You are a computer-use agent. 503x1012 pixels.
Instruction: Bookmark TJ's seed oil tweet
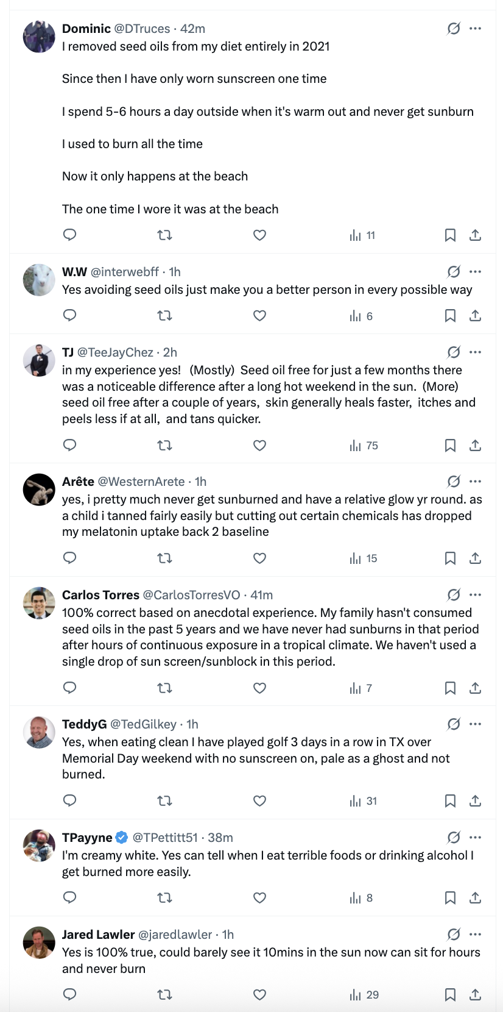450,446
